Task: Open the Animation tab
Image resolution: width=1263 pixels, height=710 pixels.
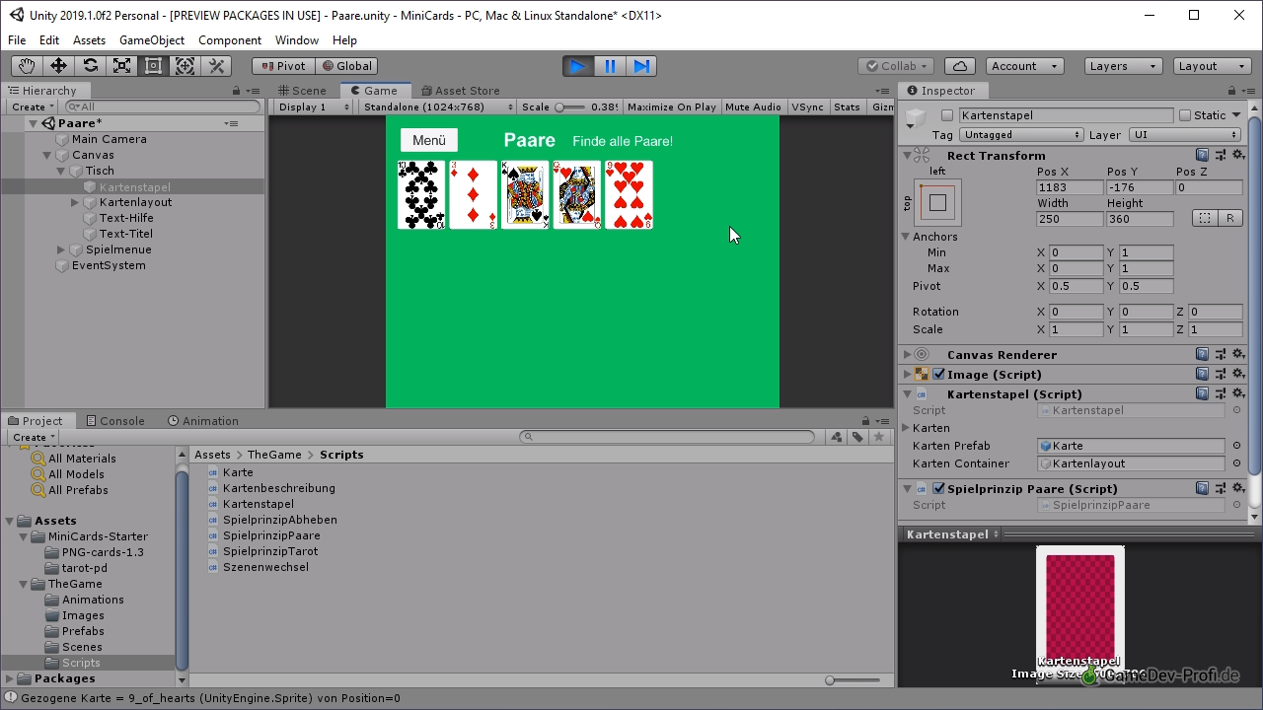Action: 202,421
